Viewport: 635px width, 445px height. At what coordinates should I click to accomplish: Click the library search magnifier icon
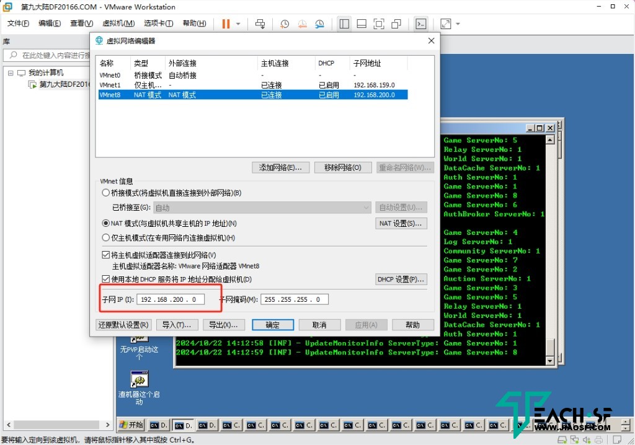[14, 55]
